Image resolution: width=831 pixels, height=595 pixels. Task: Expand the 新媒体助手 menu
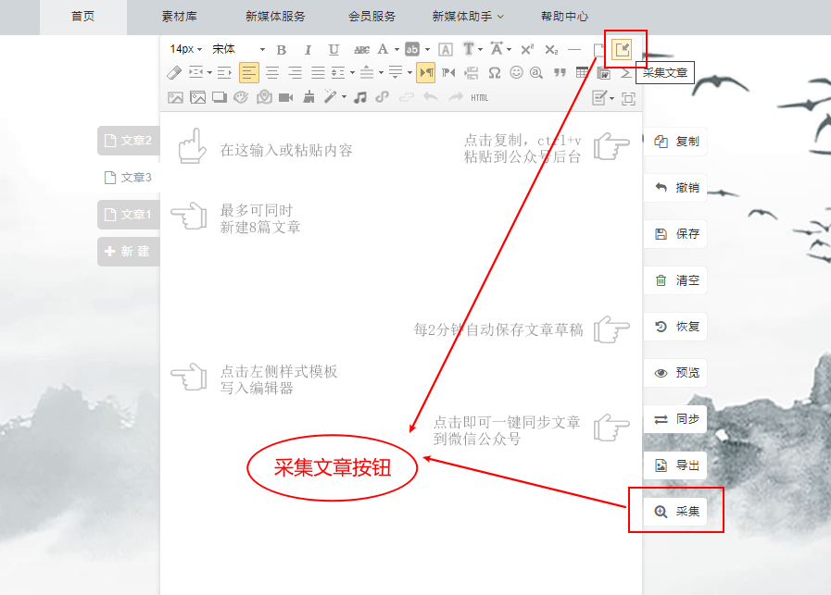tap(468, 17)
